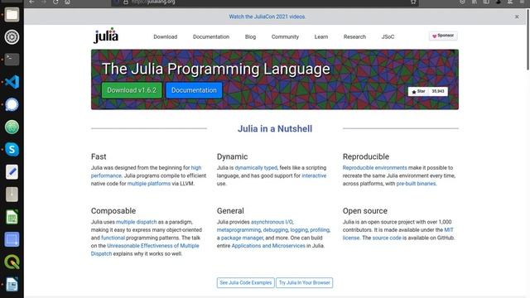
Task: Click the Sponsor heart button
Action: pos(443,36)
